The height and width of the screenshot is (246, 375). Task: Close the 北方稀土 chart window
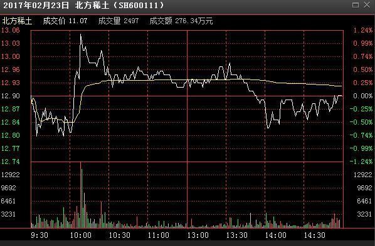pos(367,5)
